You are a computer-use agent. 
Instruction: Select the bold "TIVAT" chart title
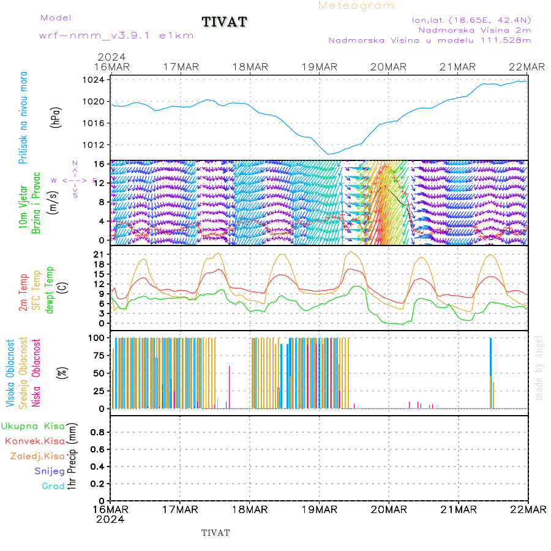225,22
